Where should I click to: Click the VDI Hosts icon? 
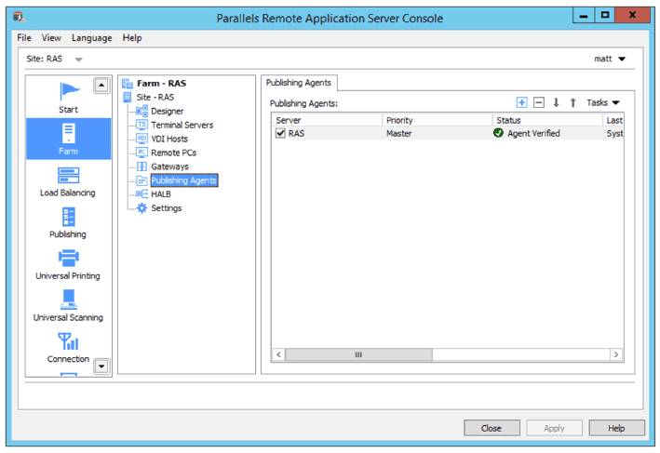pyautogui.click(x=141, y=139)
